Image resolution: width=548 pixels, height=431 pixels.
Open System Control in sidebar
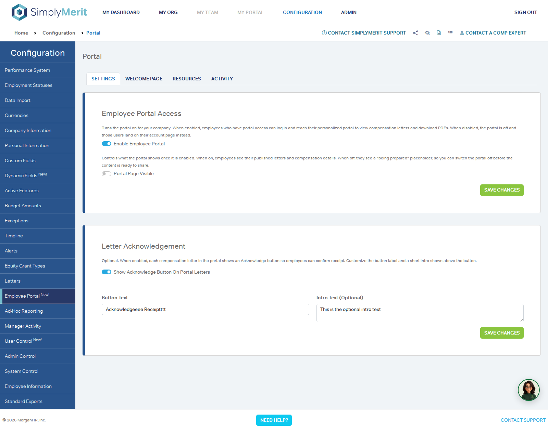pyautogui.click(x=38, y=371)
